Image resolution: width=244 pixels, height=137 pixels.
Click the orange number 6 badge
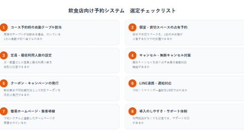click(132, 83)
